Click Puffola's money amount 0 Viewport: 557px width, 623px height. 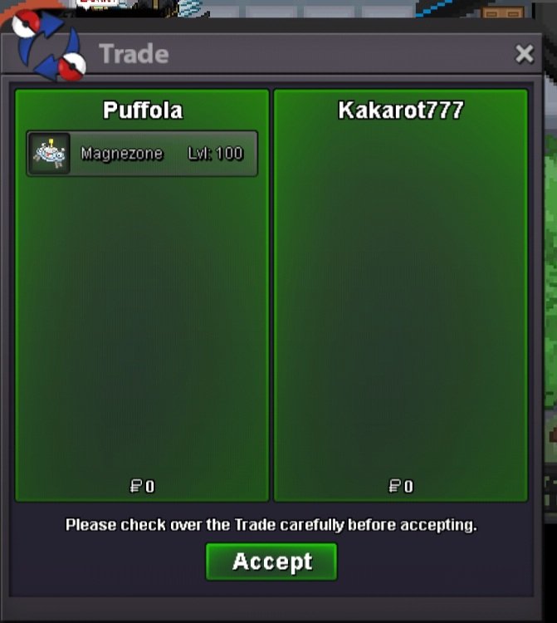[x=150, y=486]
